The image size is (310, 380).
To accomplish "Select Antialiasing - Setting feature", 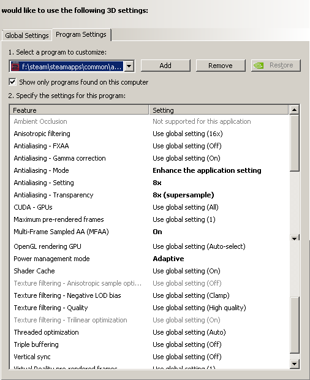I will click(44, 183).
